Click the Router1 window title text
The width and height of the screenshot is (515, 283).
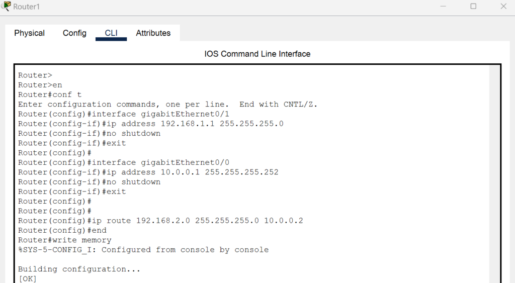point(26,7)
